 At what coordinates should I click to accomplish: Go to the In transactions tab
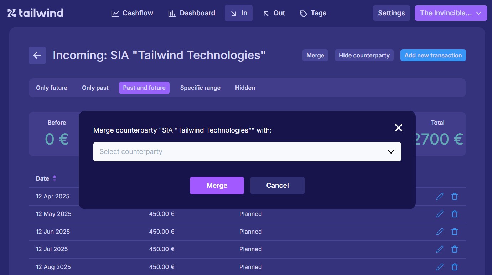pyautogui.click(x=239, y=13)
